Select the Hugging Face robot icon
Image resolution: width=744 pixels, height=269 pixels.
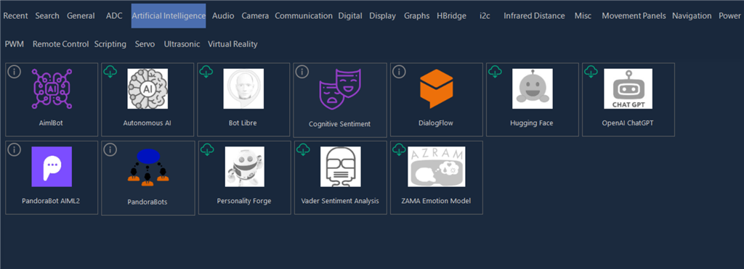(533, 88)
